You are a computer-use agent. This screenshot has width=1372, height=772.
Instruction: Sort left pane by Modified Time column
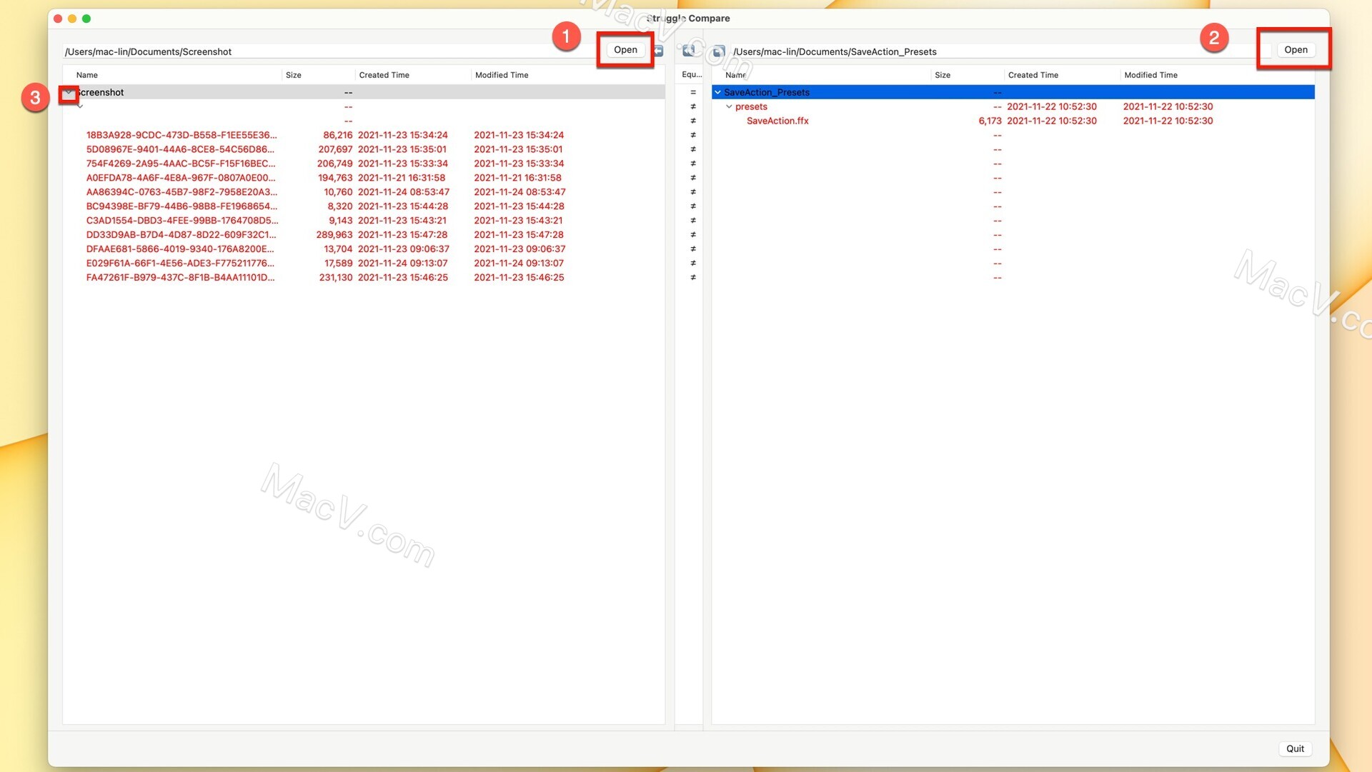click(x=567, y=75)
